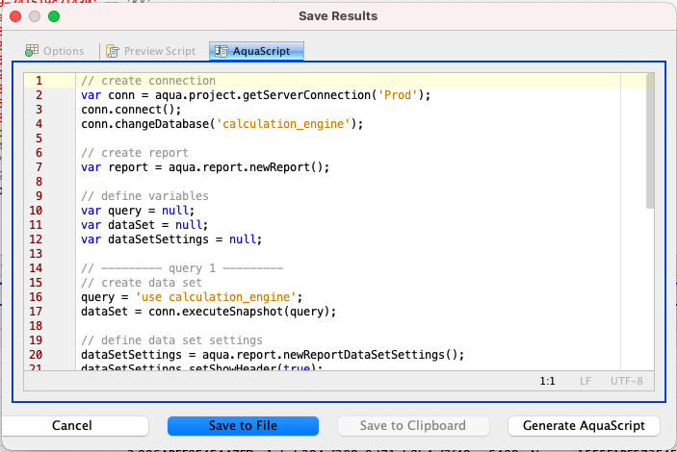Click the Preview Script tab icon
This screenshot has width=677, height=452.
click(114, 51)
